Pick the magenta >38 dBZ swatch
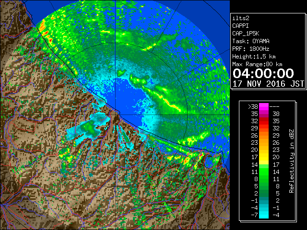Viewport: 307px width, 230px height. point(264,107)
